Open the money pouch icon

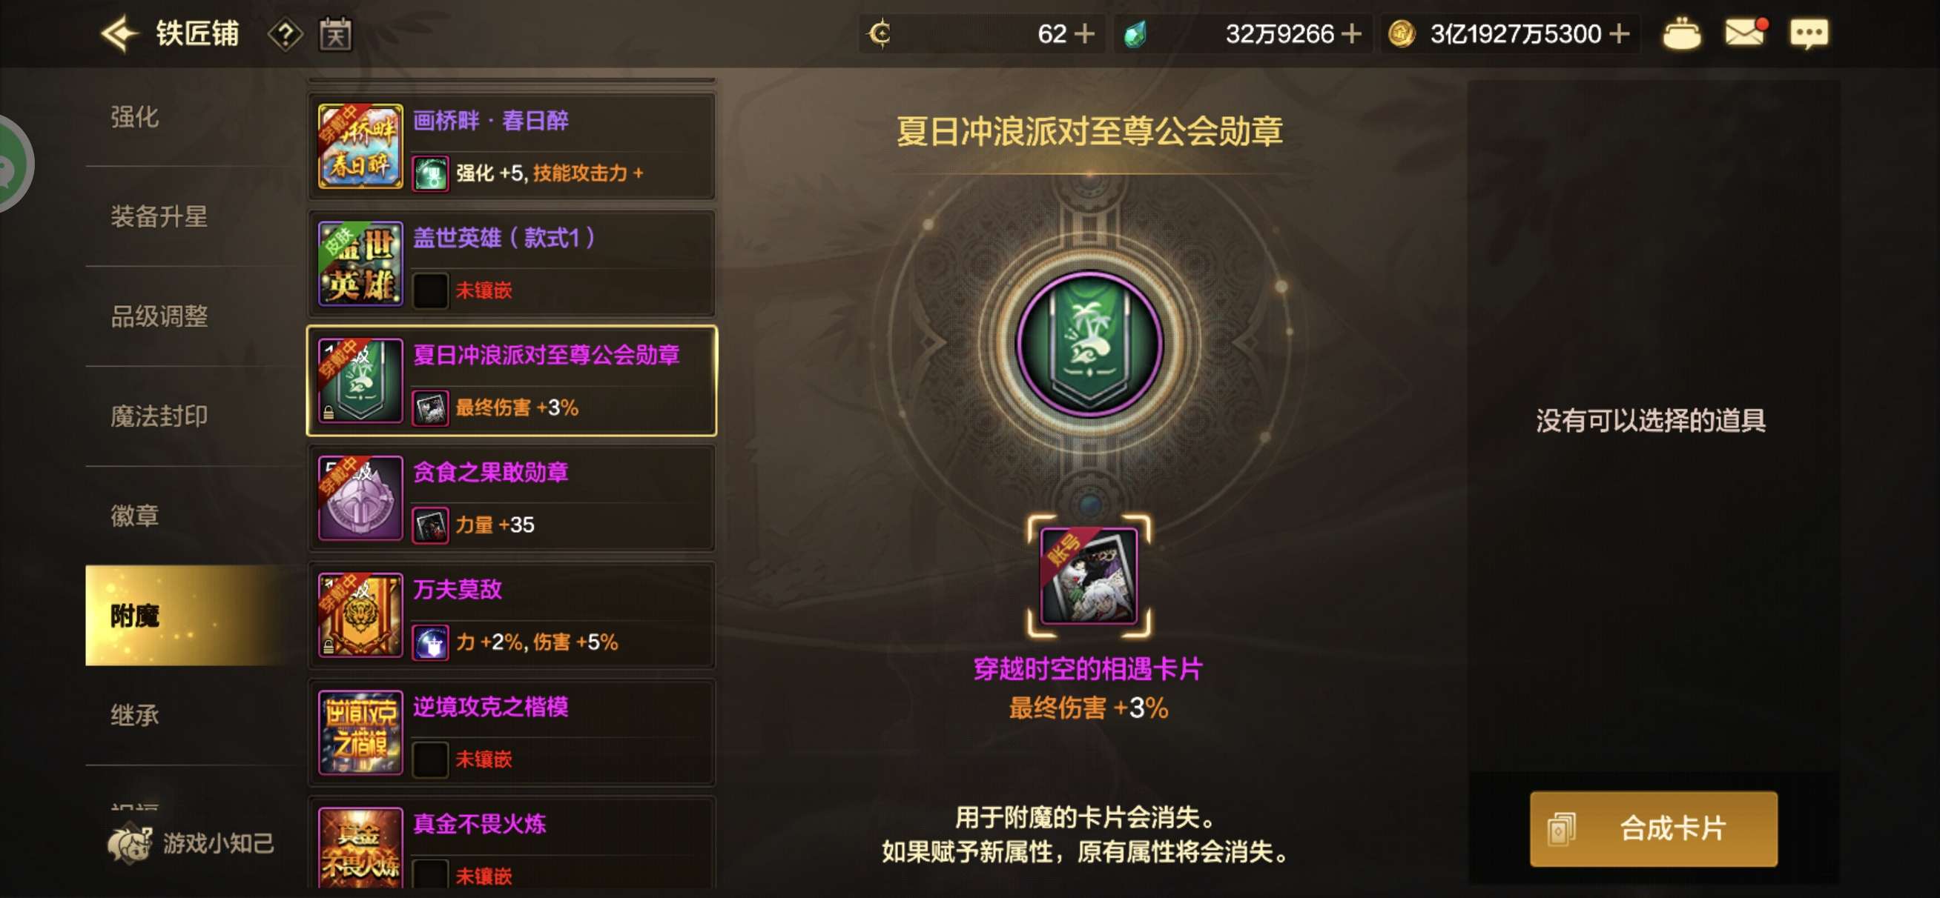click(1681, 34)
